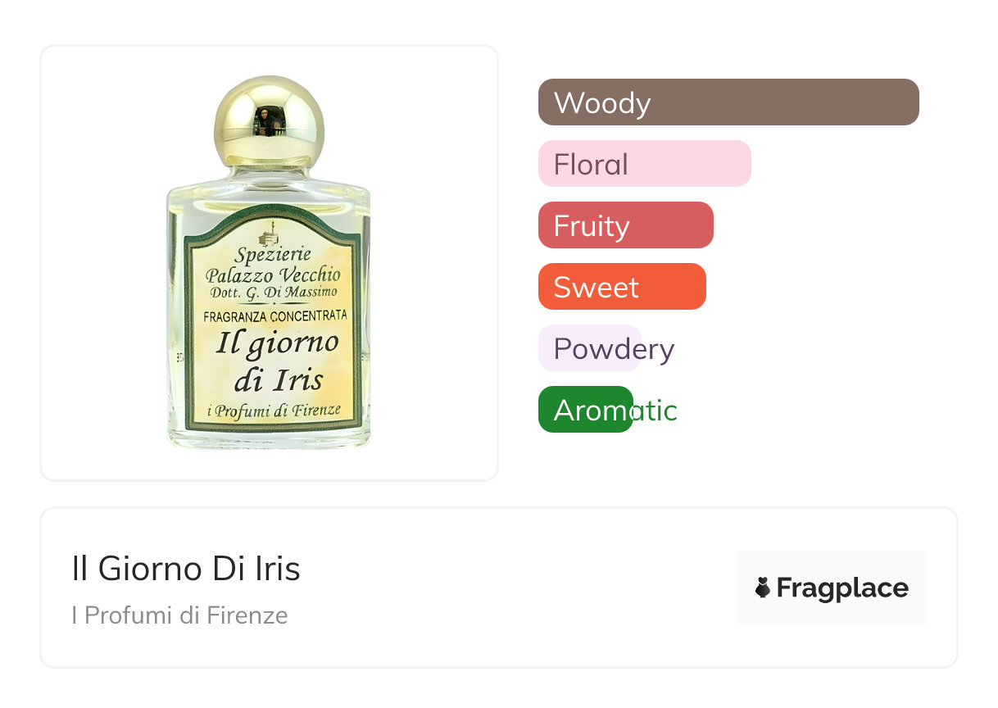This screenshot has height=708, width=998.
Task: Click the green 'atic' overflow text of Aromatic
Action: click(x=656, y=410)
